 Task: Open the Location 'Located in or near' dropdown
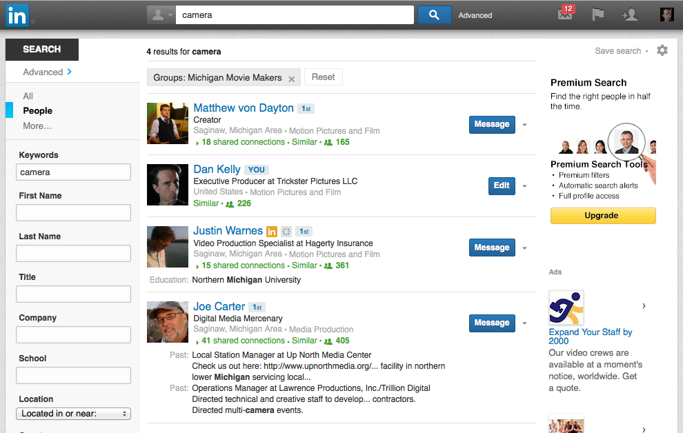73,414
